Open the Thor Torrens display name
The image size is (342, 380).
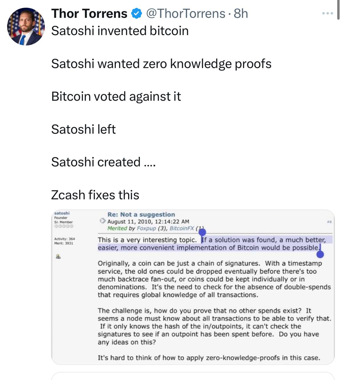89,14
